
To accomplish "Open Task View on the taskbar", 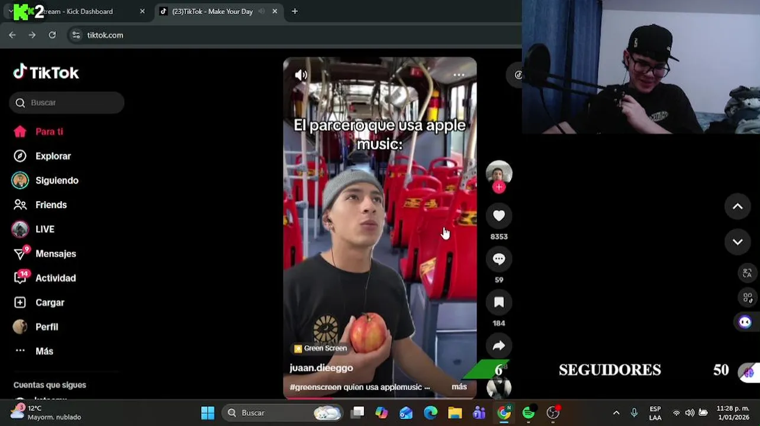I will (x=358, y=412).
